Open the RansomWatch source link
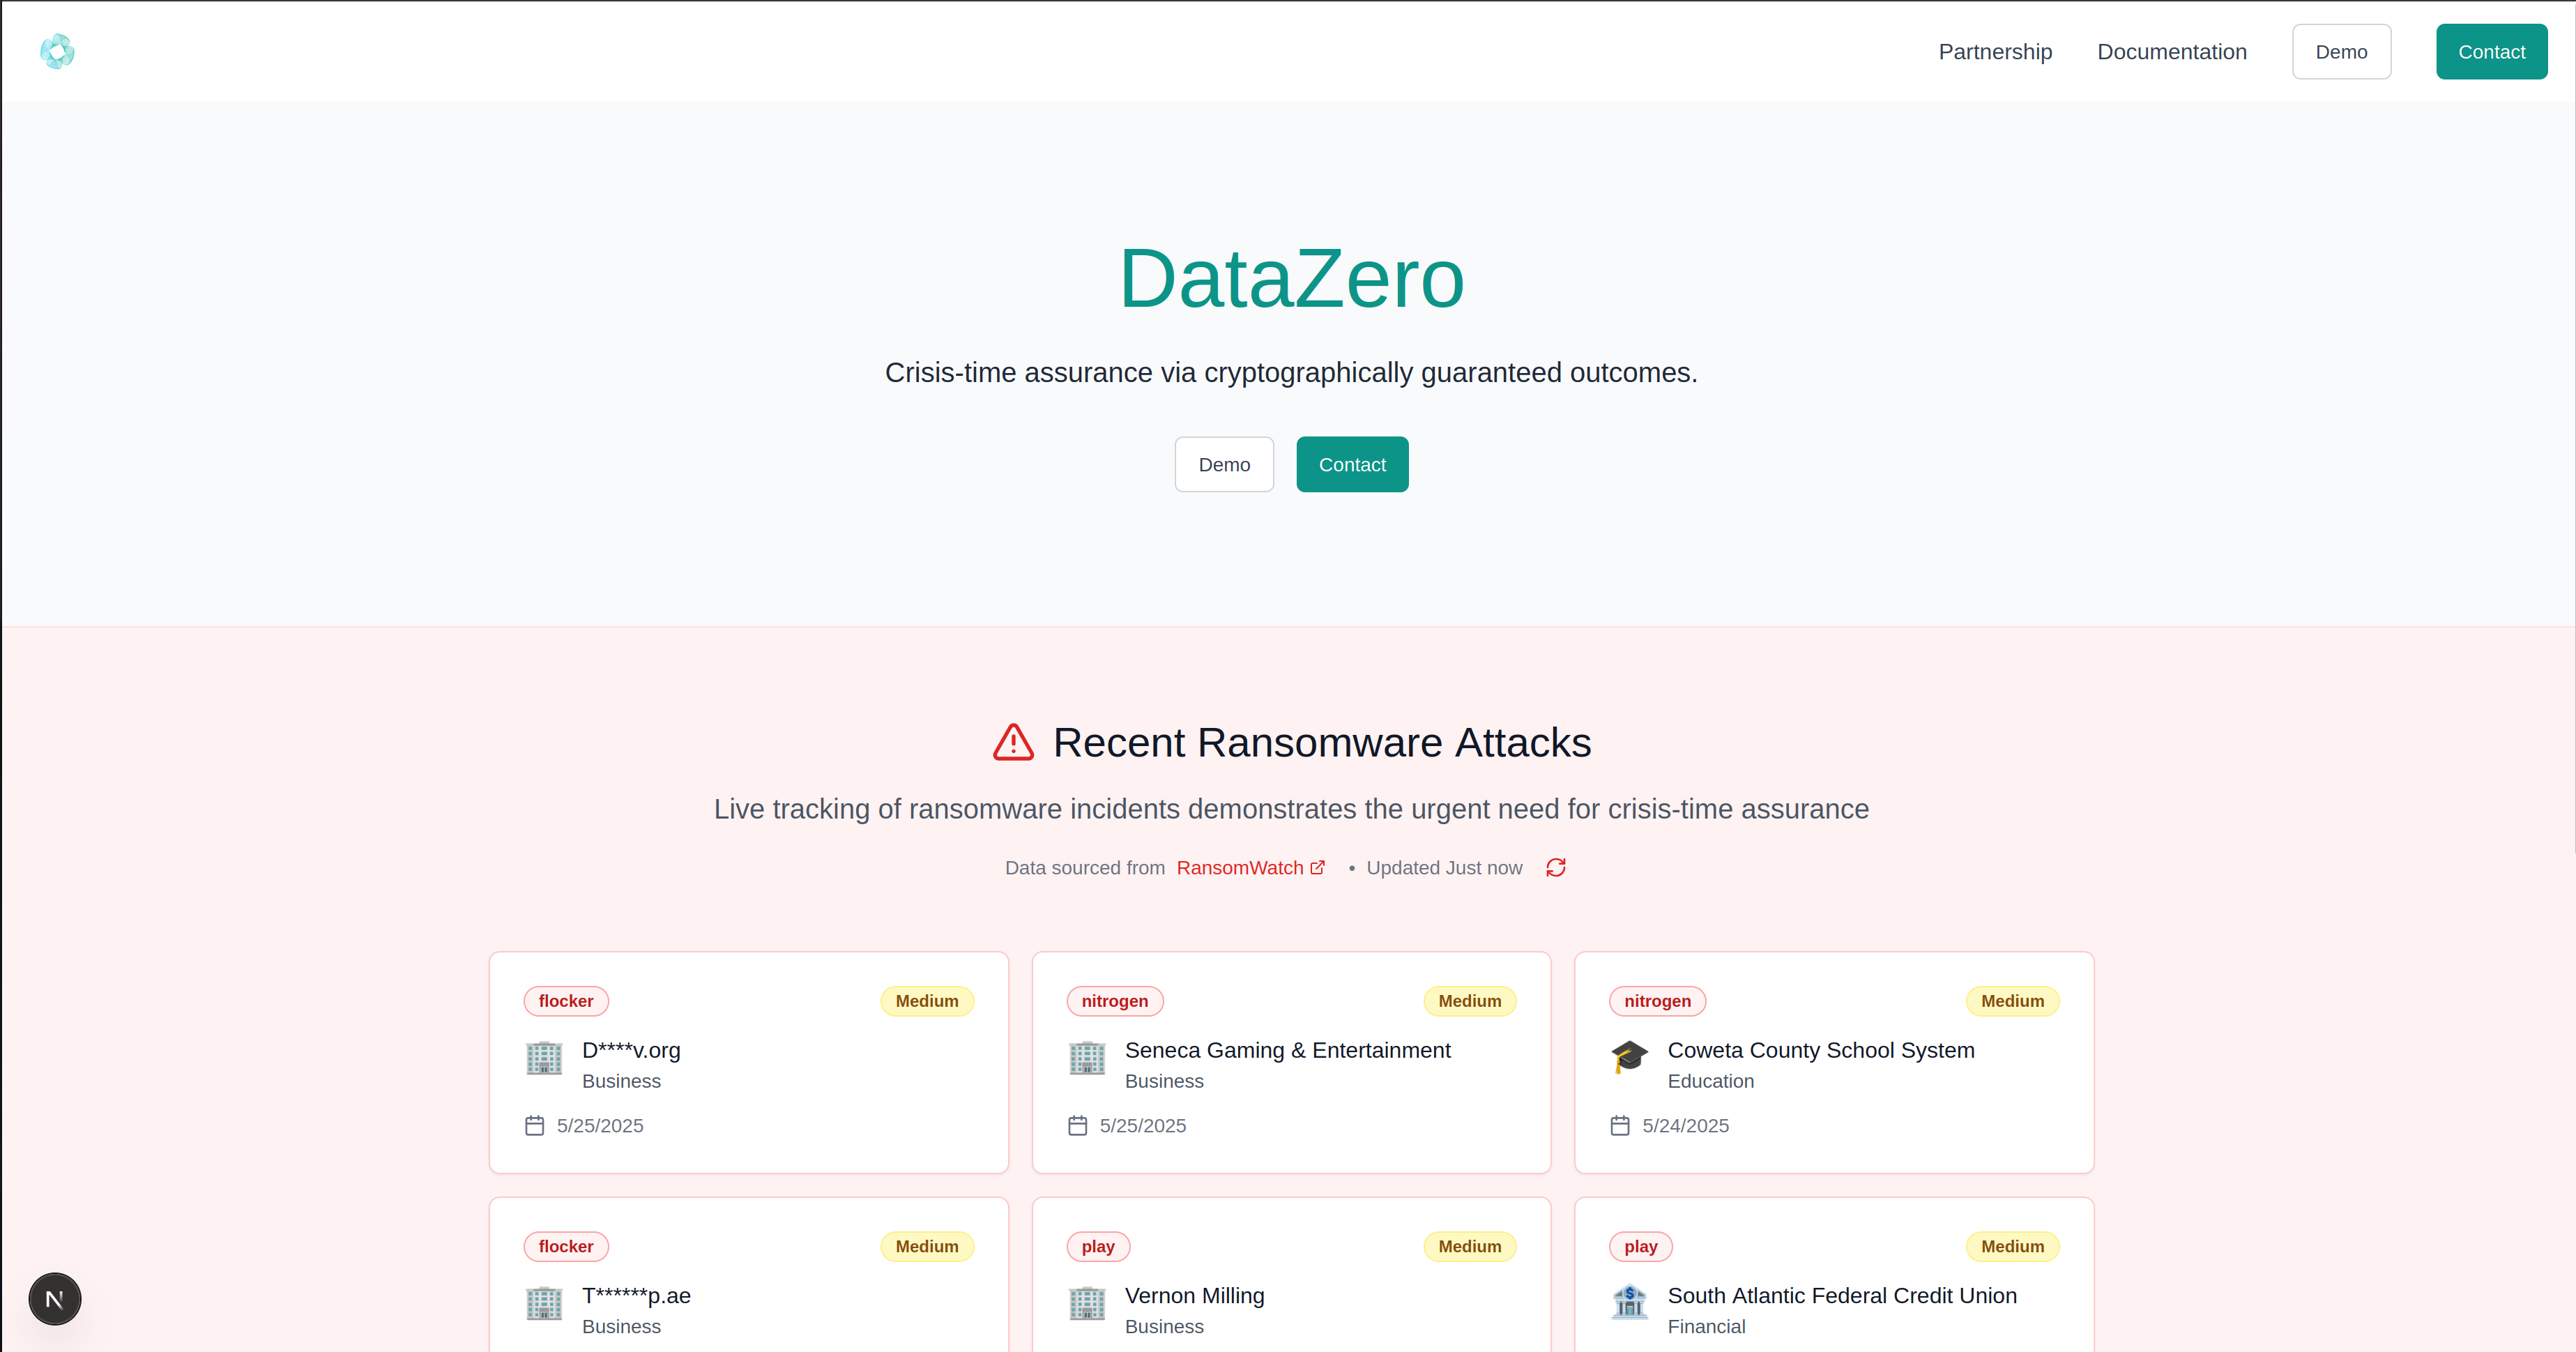This screenshot has height=1352, width=2576. [1239, 868]
